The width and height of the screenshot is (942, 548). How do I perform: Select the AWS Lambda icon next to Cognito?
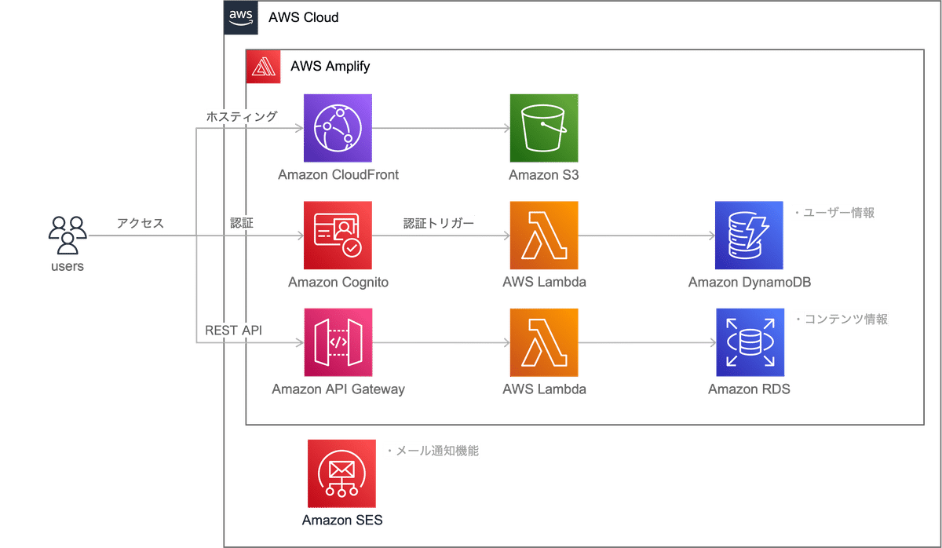coord(543,236)
